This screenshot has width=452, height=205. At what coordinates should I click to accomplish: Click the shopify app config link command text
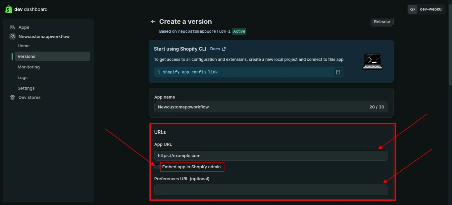[190, 72]
